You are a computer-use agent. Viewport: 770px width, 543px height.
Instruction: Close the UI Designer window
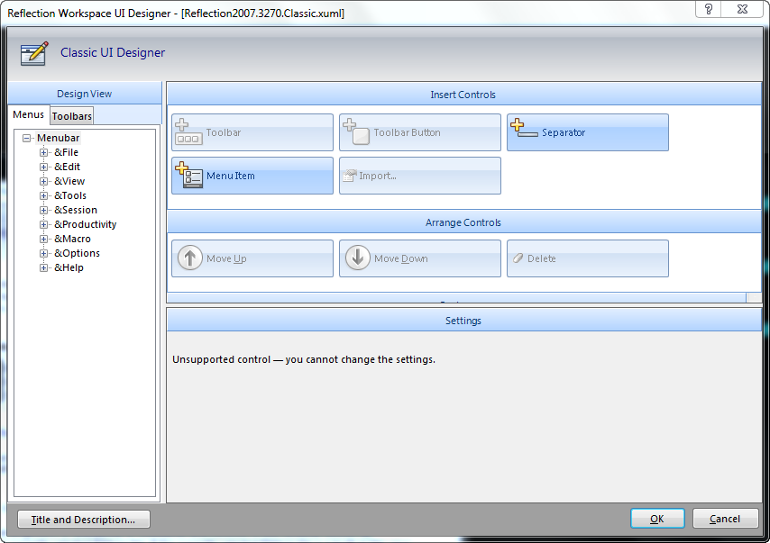742,9
